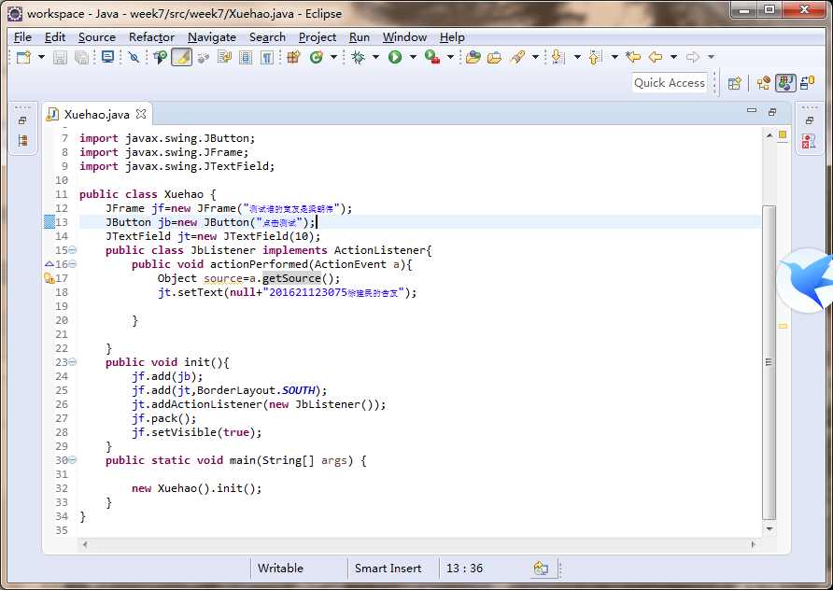
Task: Open the console monitor toolbar icon
Action: click(x=107, y=57)
